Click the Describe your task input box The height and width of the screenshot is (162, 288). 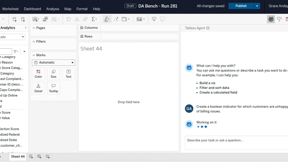coord(236,143)
